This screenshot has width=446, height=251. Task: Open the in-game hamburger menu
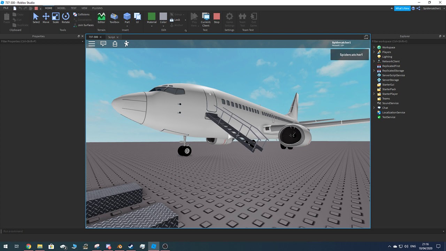[92, 44]
